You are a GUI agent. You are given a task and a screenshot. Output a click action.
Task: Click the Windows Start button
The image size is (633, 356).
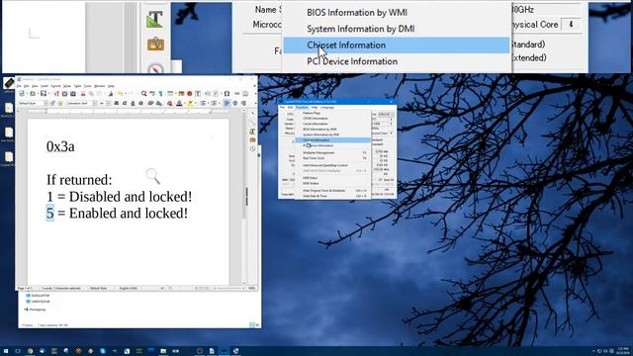(6, 351)
